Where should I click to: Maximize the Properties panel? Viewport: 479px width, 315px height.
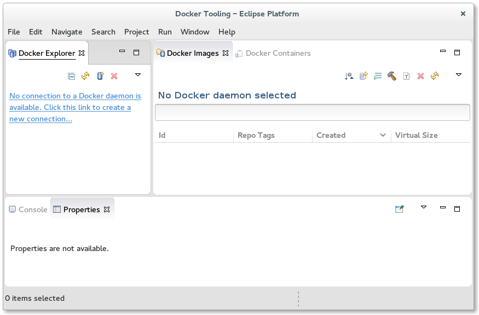pyautogui.click(x=457, y=209)
